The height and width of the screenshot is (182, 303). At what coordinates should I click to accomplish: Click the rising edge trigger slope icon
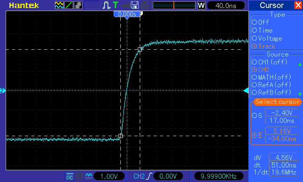click(x=150, y=176)
